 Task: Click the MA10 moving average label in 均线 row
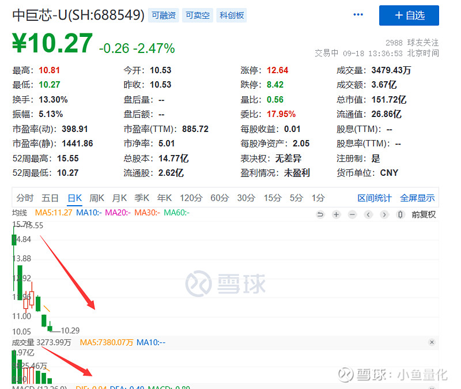point(89,212)
